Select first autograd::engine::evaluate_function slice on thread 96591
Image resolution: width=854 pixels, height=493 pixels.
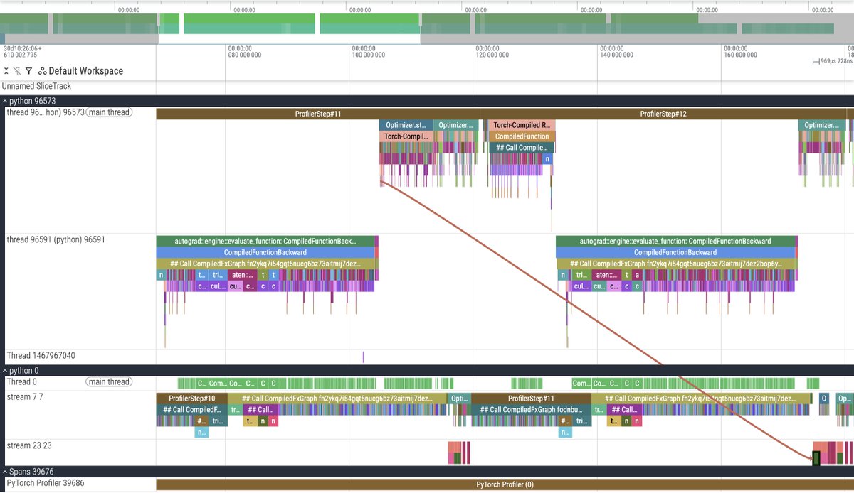click(x=265, y=241)
